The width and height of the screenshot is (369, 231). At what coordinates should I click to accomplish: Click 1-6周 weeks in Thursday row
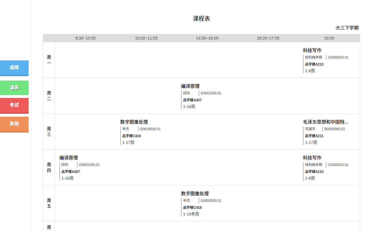click(x=310, y=178)
